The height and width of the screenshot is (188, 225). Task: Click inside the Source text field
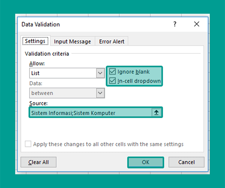pyautogui.click(x=91, y=113)
